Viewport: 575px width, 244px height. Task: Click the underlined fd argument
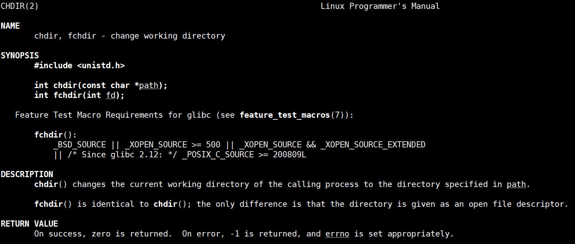click(110, 95)
